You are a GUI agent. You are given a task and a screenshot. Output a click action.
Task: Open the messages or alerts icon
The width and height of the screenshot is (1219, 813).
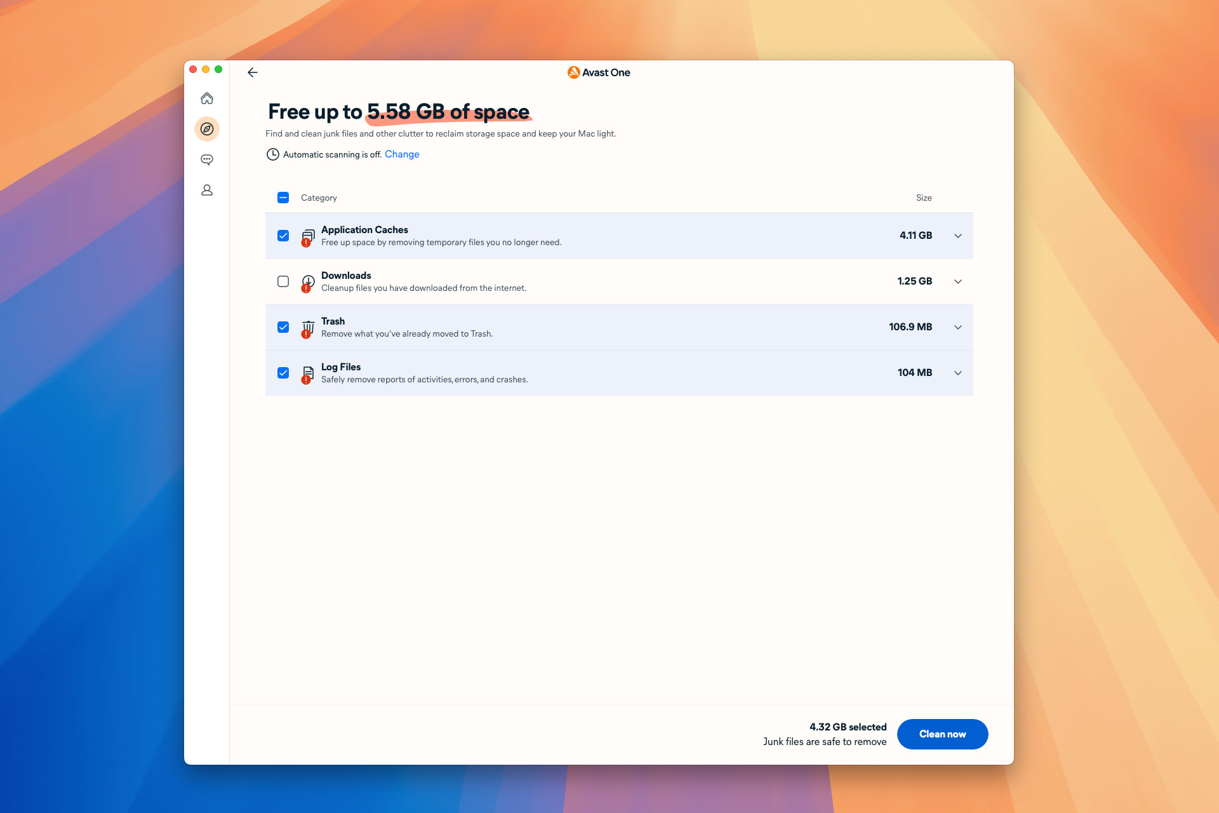pyautogui.click(x=209, y=159)
